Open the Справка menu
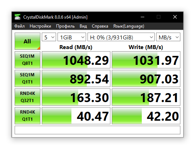 100,26
